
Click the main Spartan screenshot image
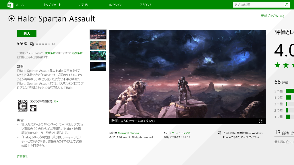click(x=187, y=74)
